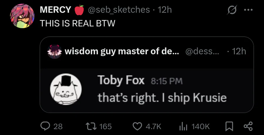This screenshot has width=264, height=135.
Task: Click the reply speech bubble icon
Action: 45,126
